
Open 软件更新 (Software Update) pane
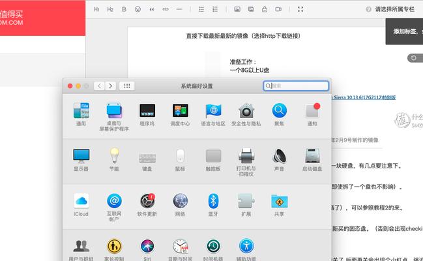pyautogui.click(x=147, y=204)
